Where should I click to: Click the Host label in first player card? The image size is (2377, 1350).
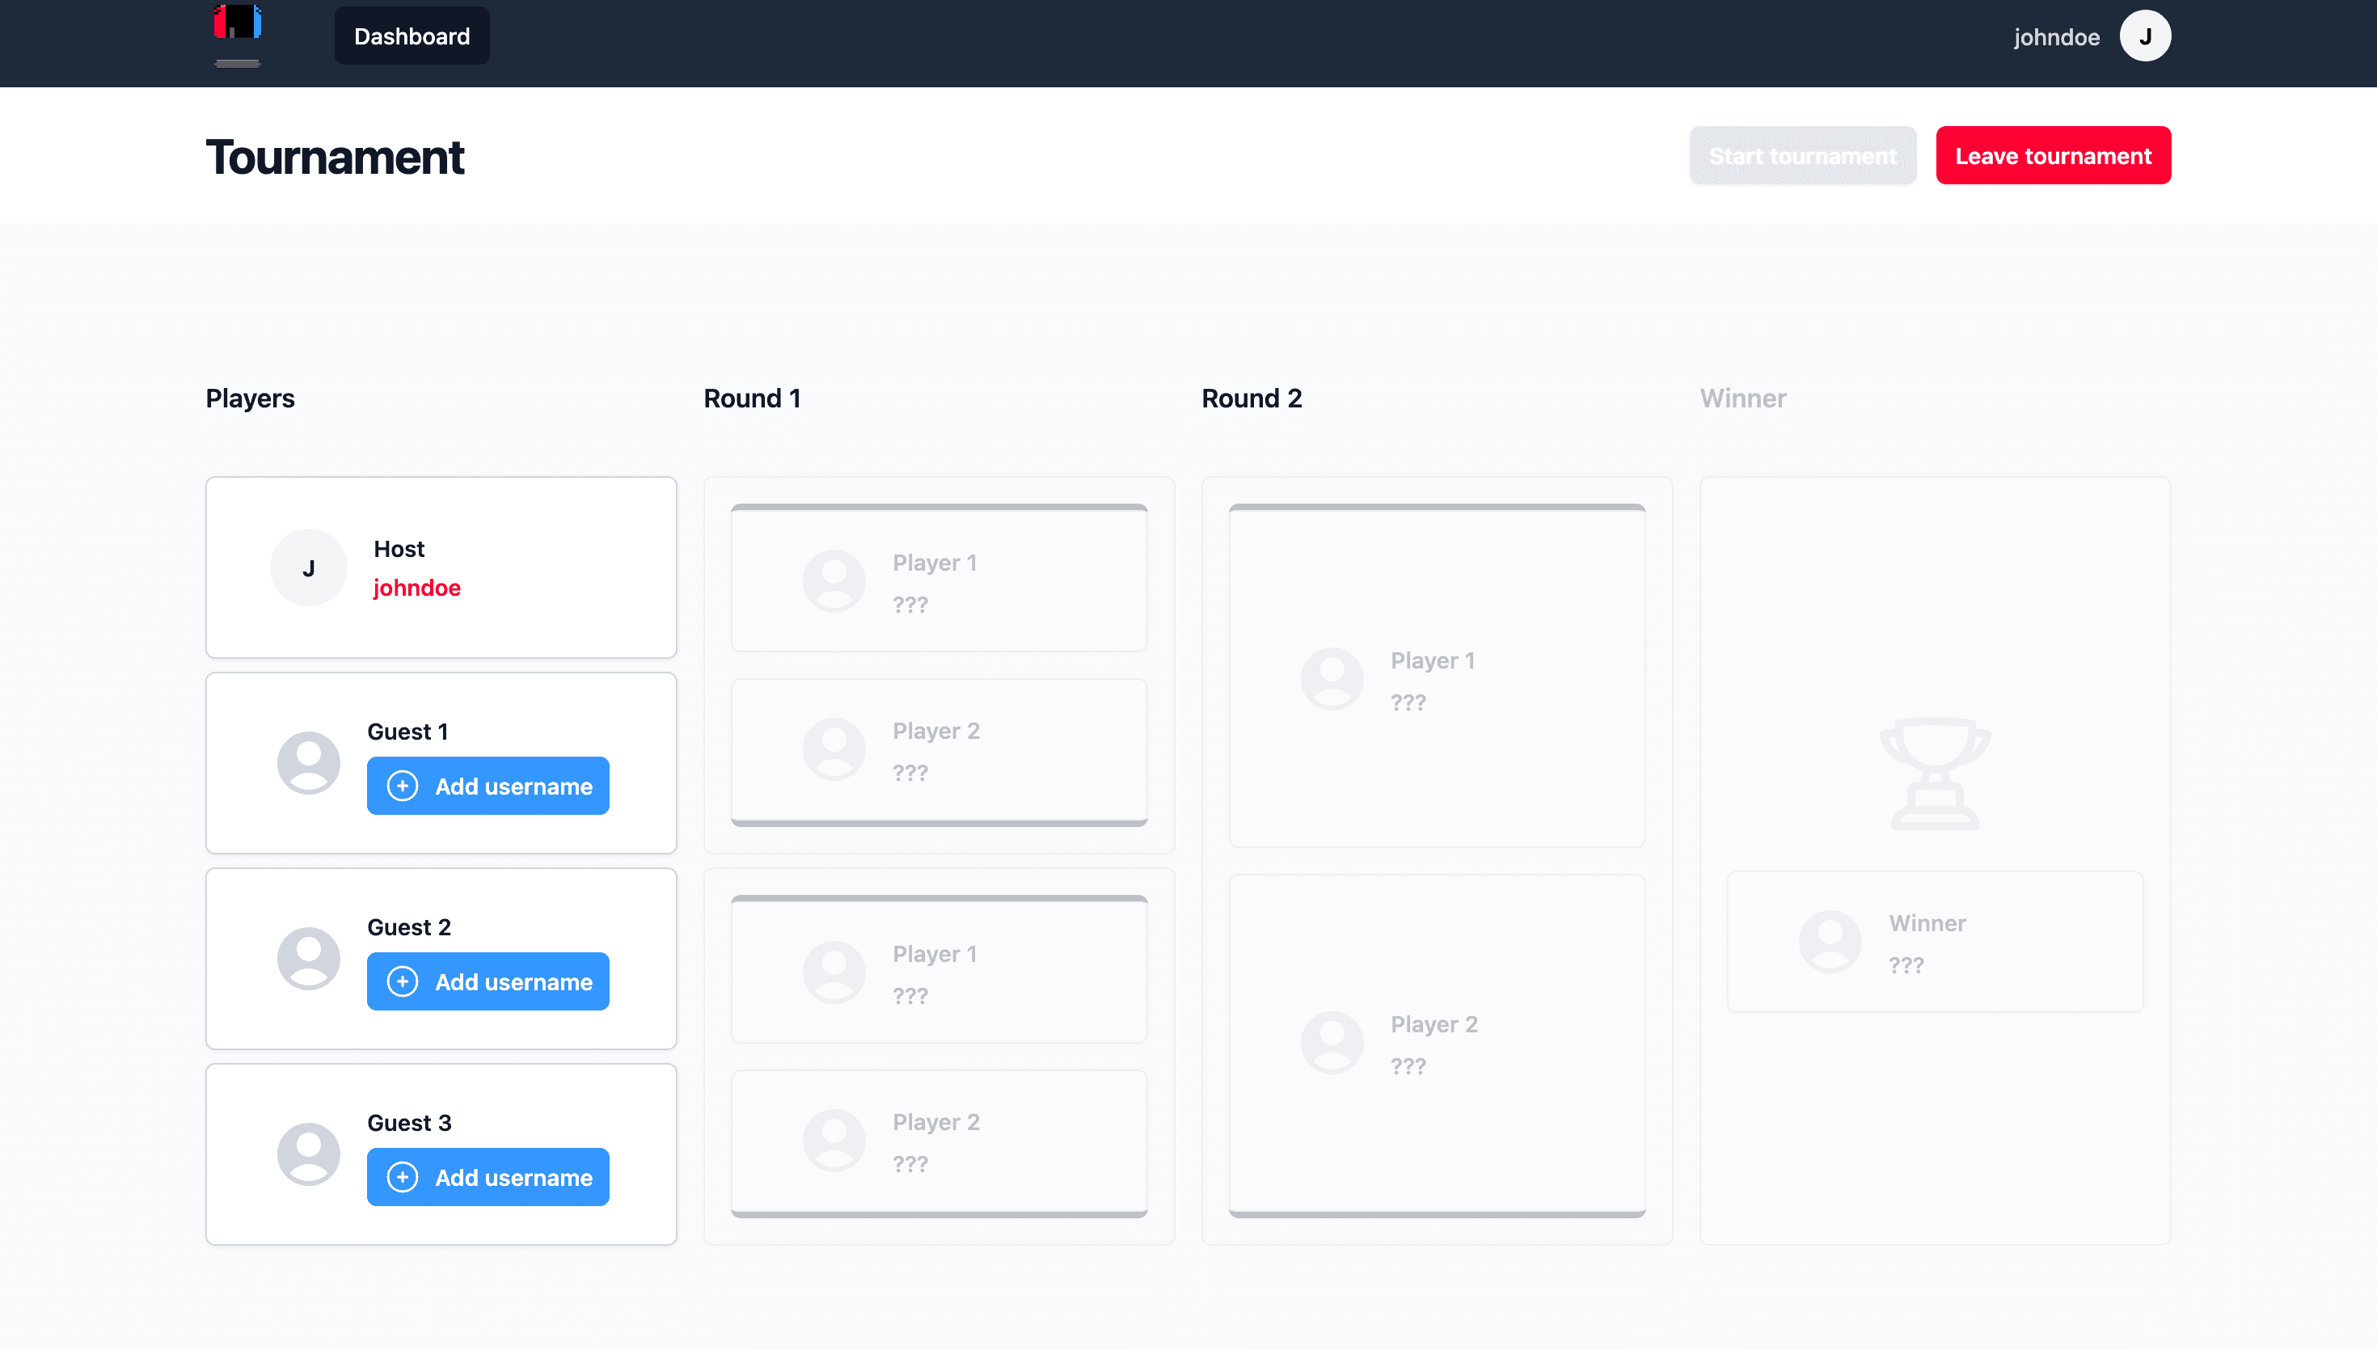click(x=399, y=549)
